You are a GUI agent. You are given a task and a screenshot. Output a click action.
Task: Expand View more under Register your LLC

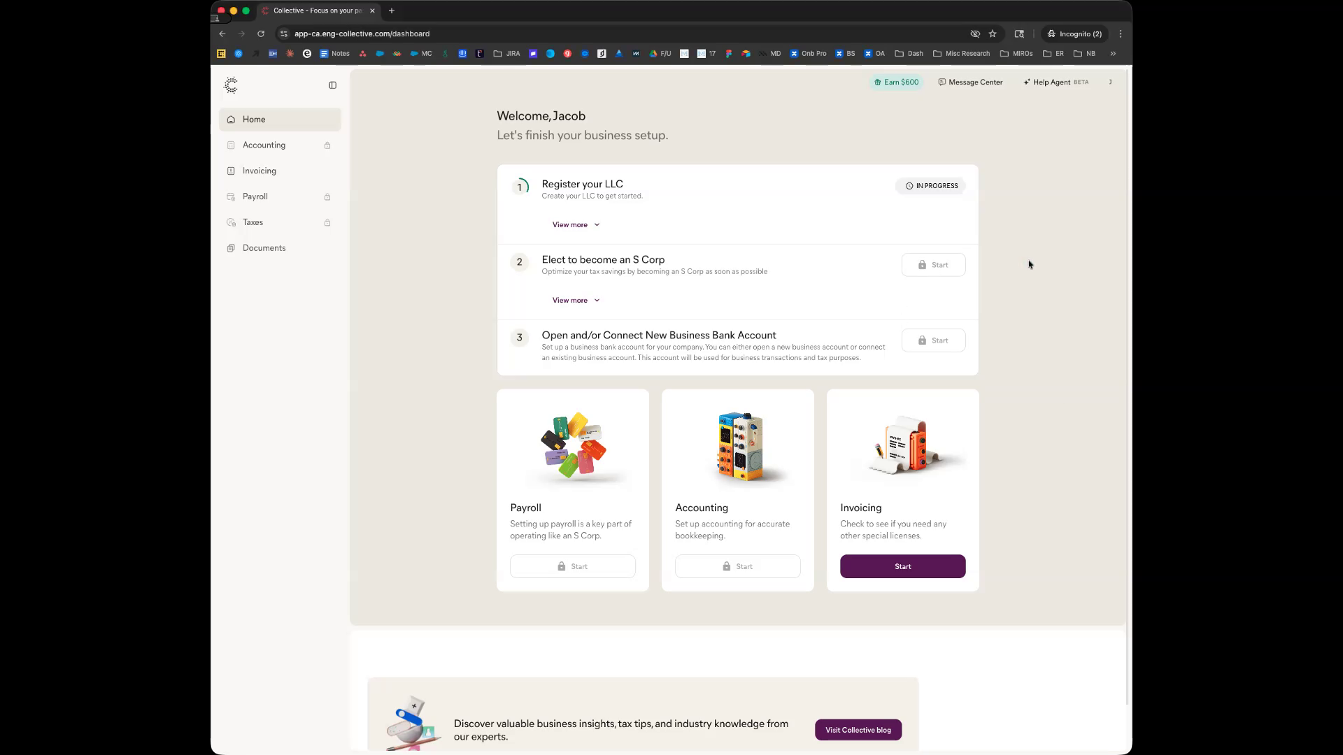click(x=576, y=224)
